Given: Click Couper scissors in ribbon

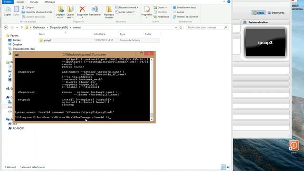Looking at the screenshot, I should click(28, 8).
